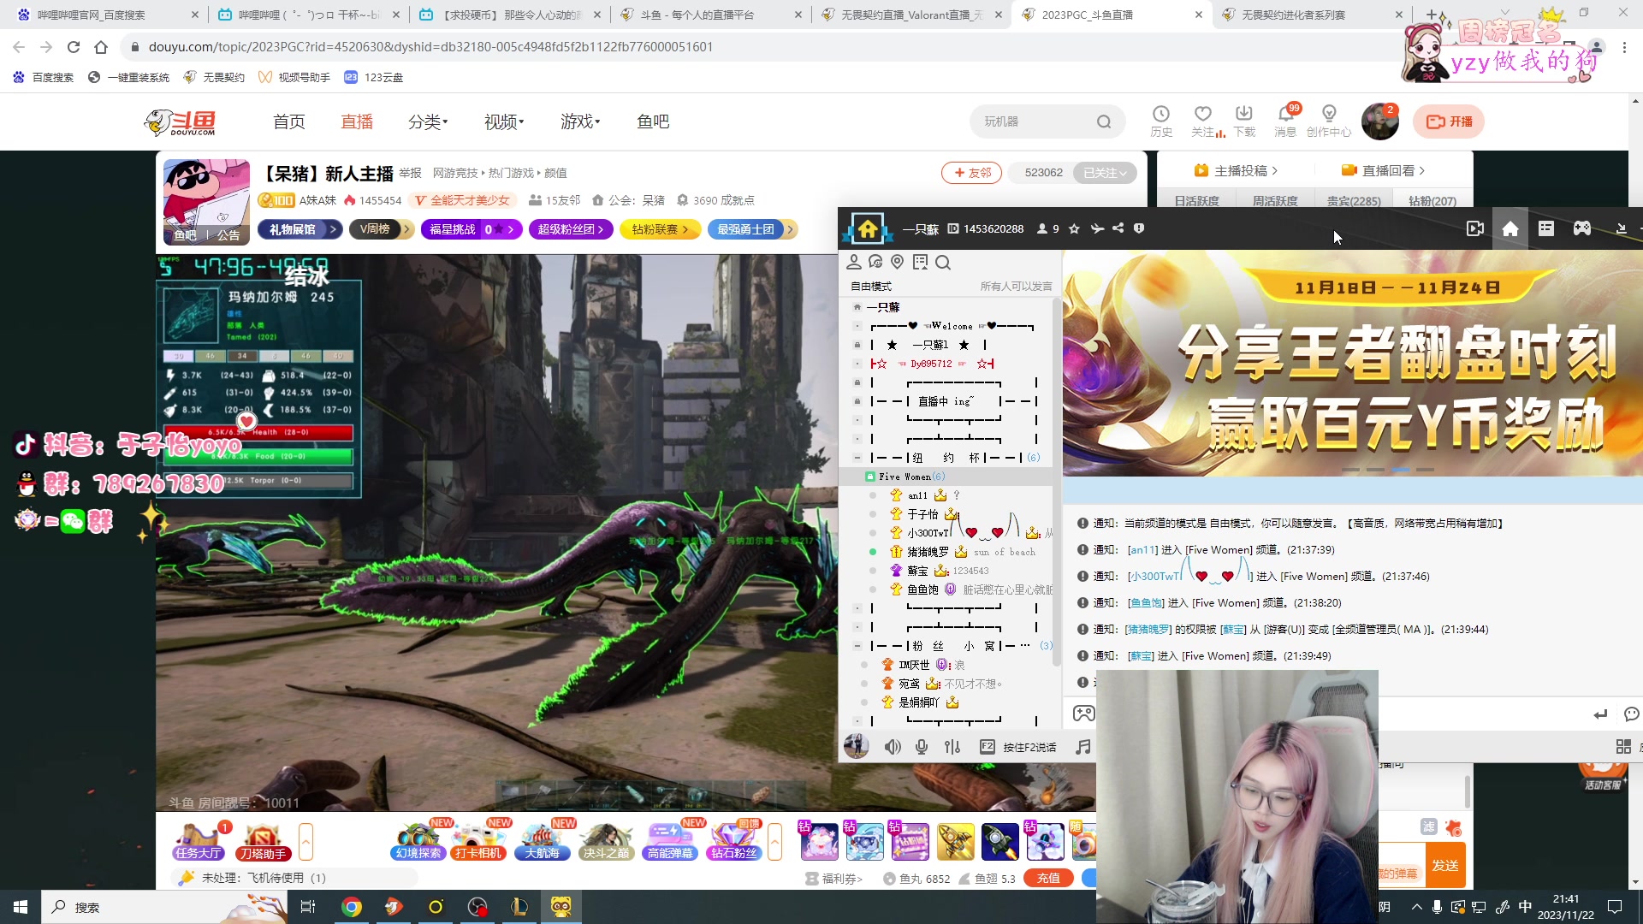
Task: Open the history clock icon on Douyu
Action: (x=1161, y=121)
